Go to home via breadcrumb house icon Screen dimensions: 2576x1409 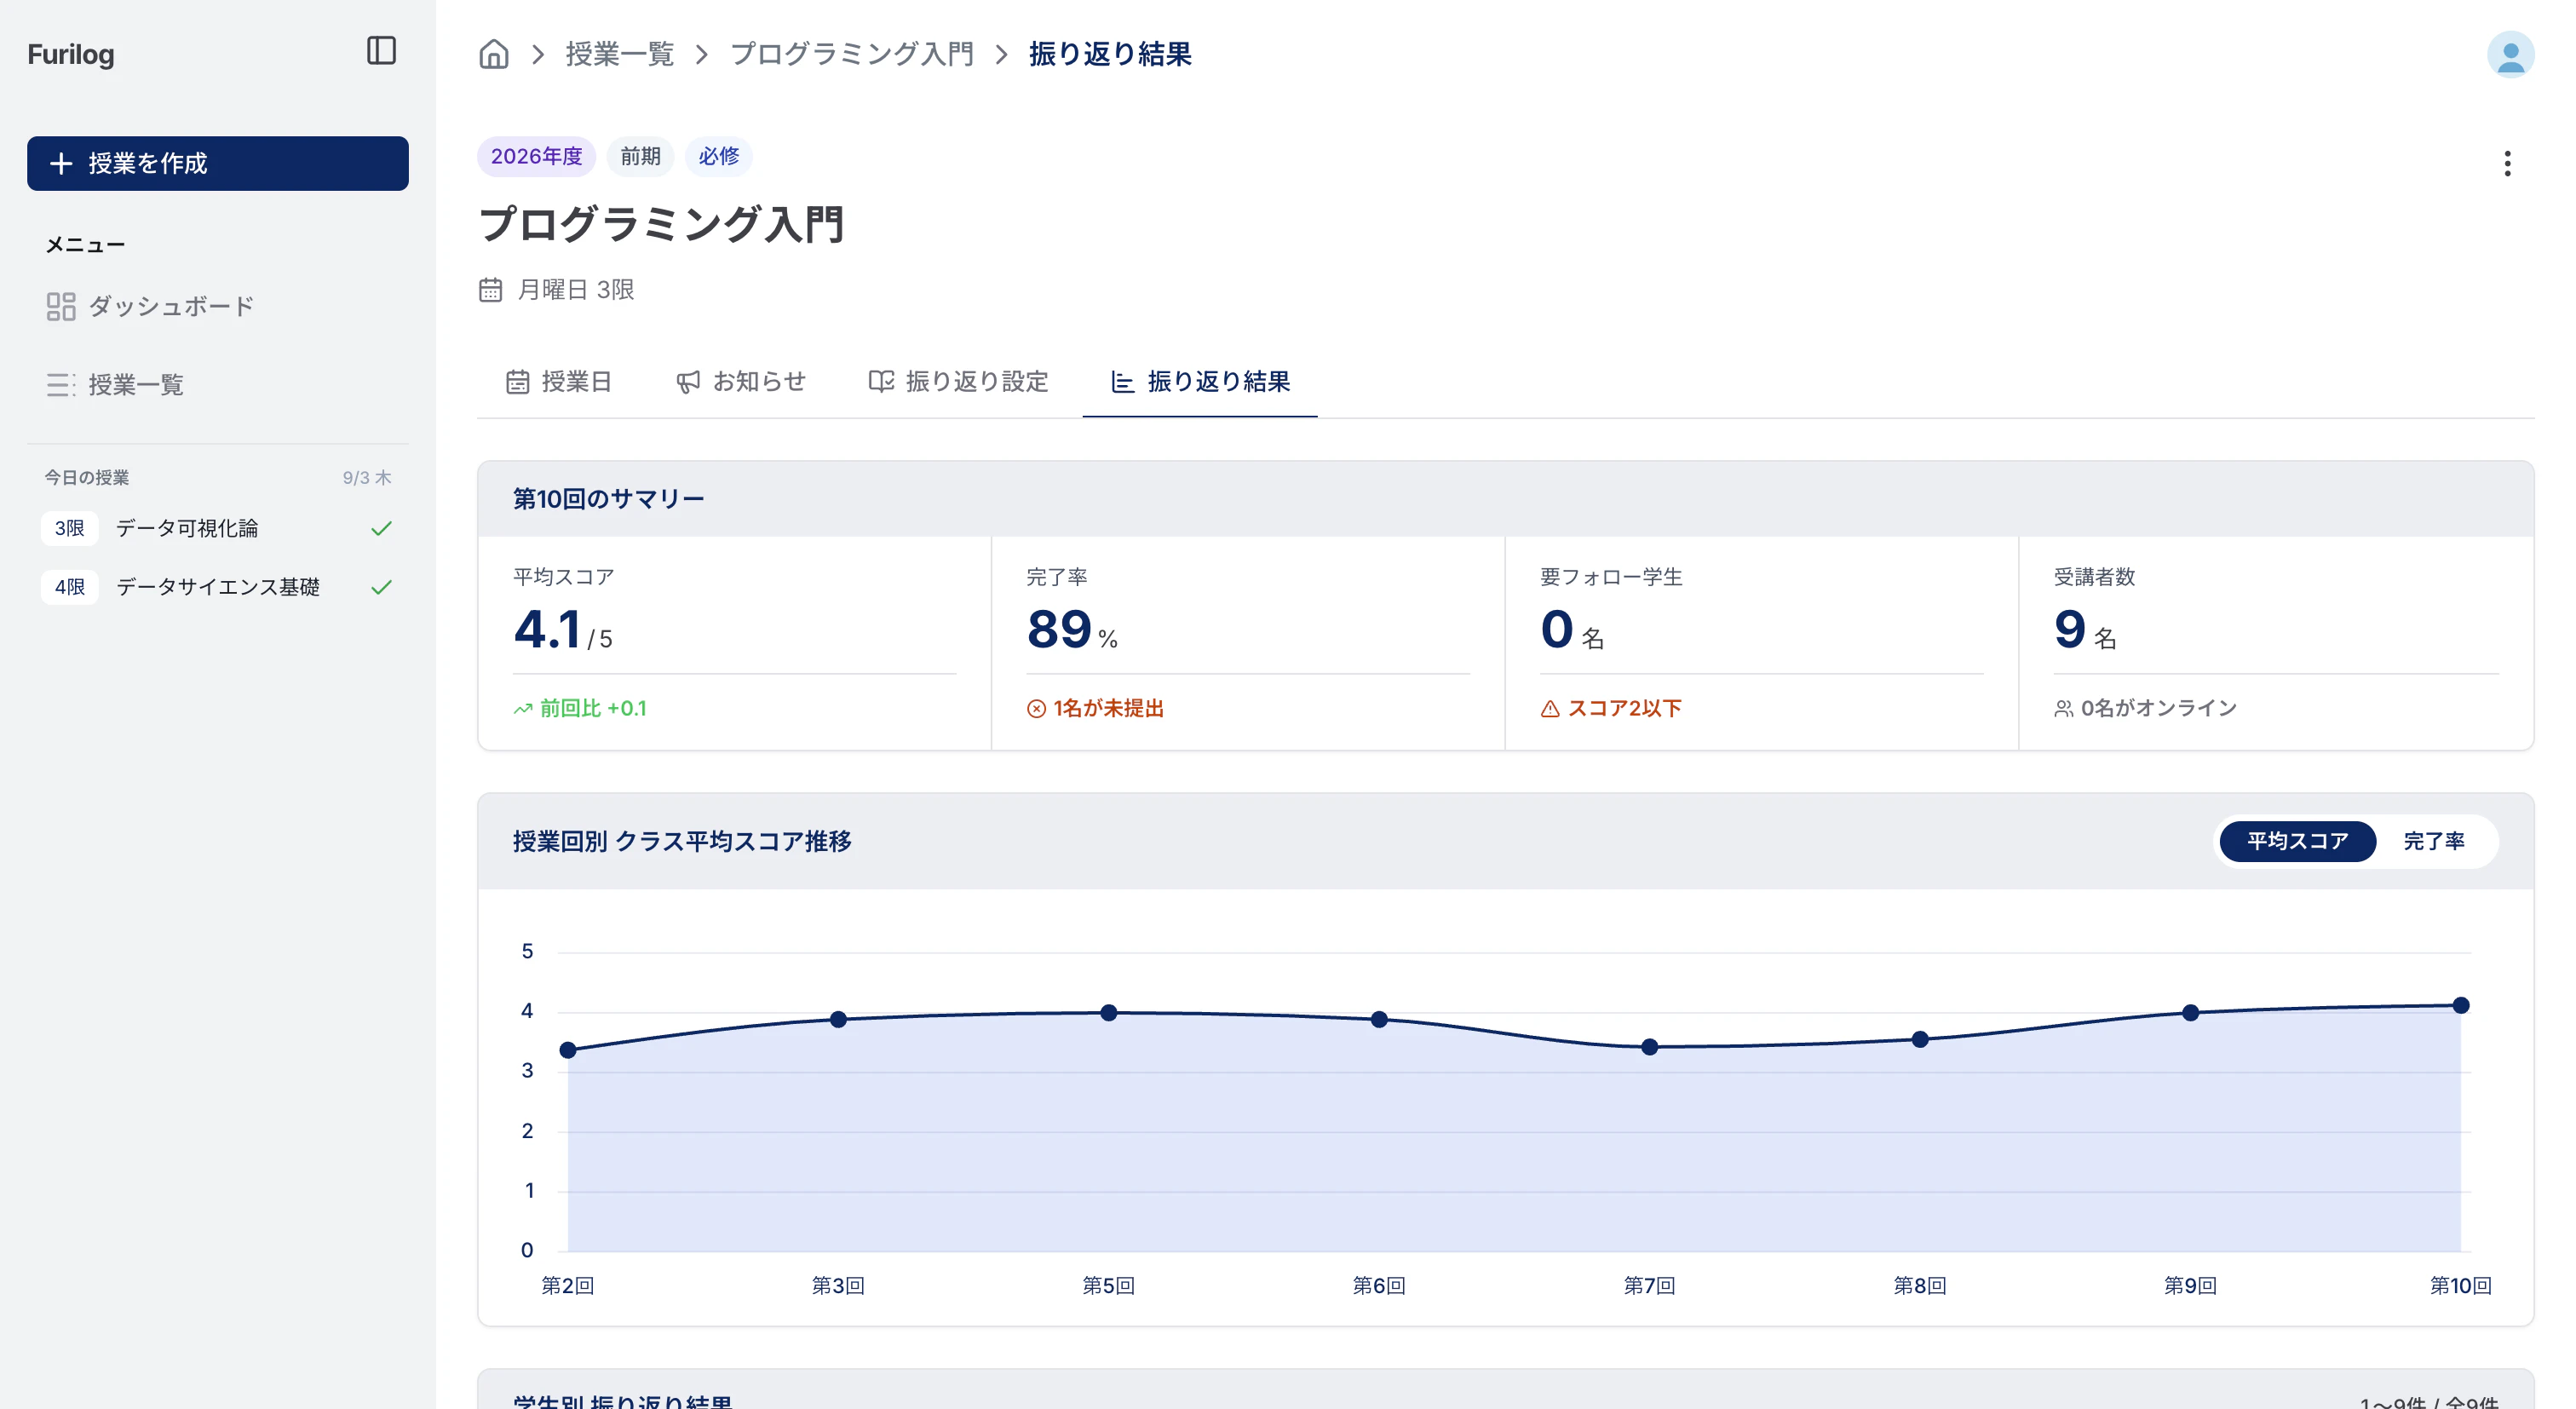[493, 54]
